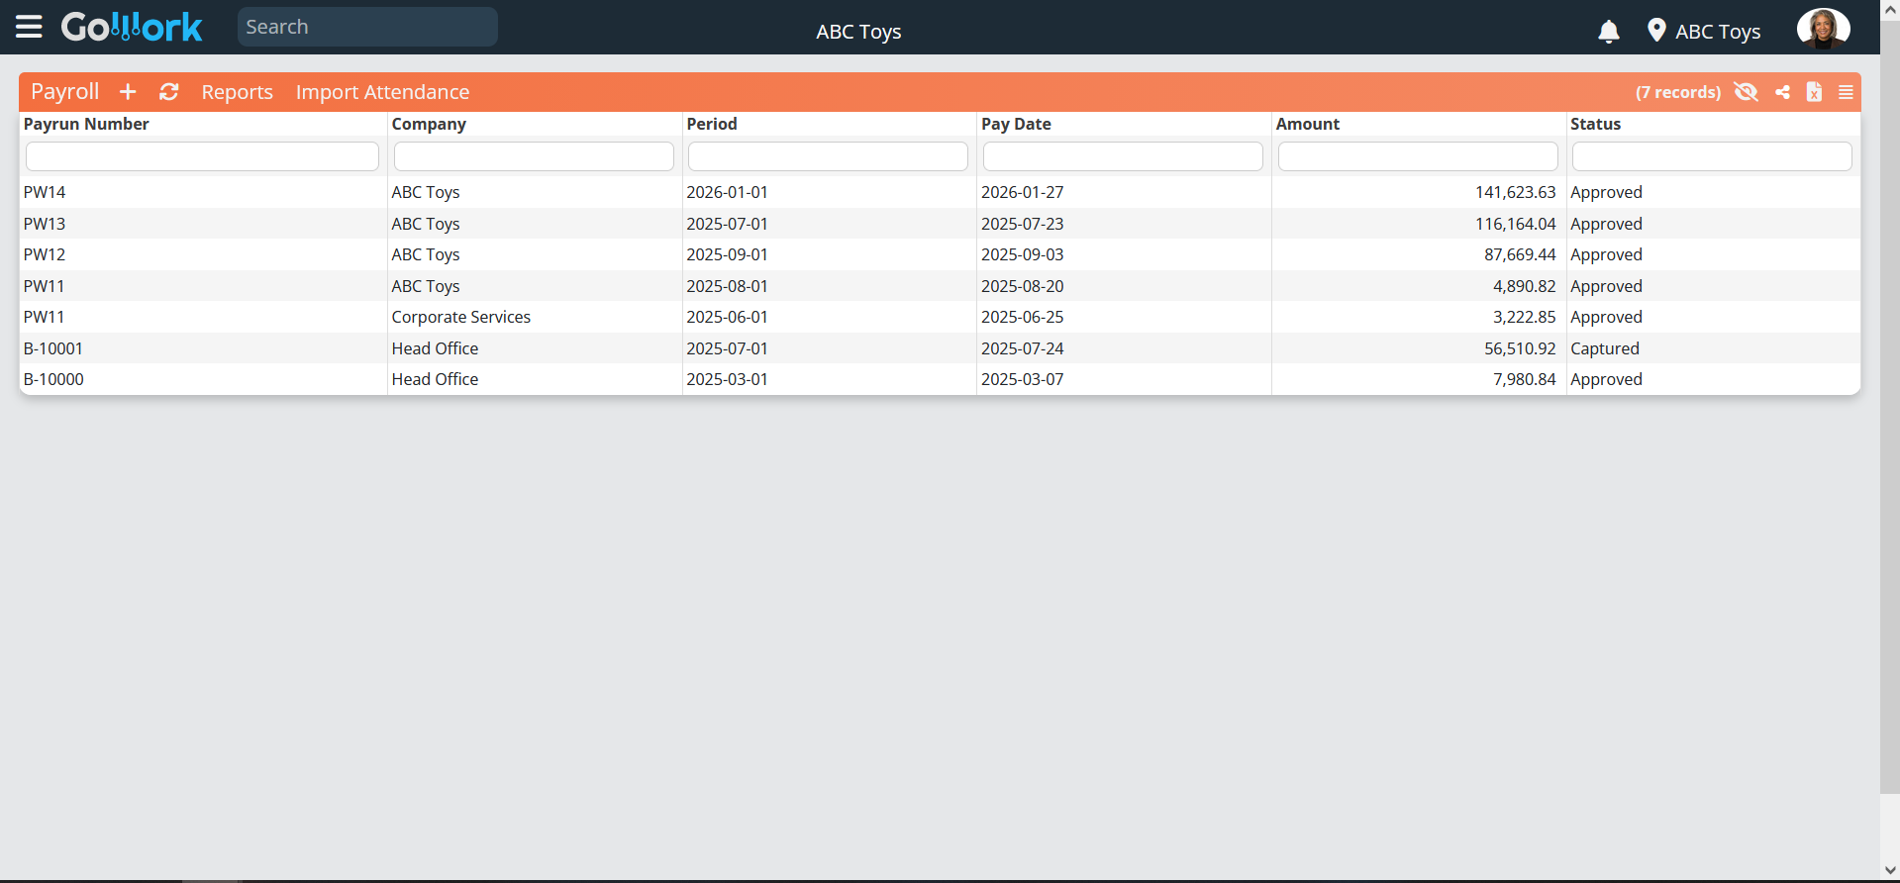Open payrun PW14
1900x883 pixels.
pyautogui.click(x=45, y=192)
